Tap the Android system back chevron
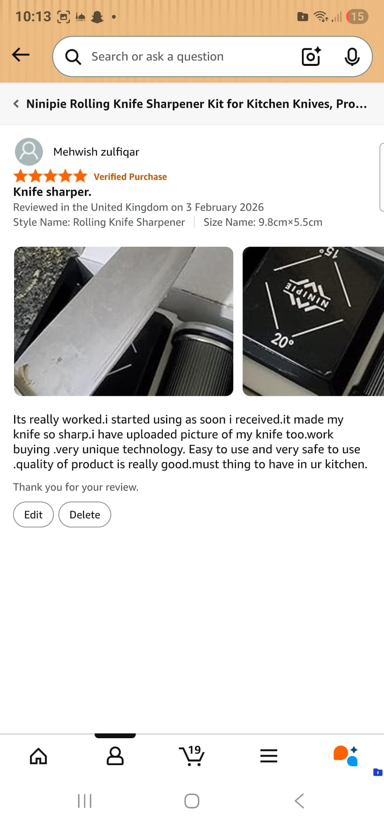This screenshot has height=823, width=384. pyautogui.click(x=300, y=801)
